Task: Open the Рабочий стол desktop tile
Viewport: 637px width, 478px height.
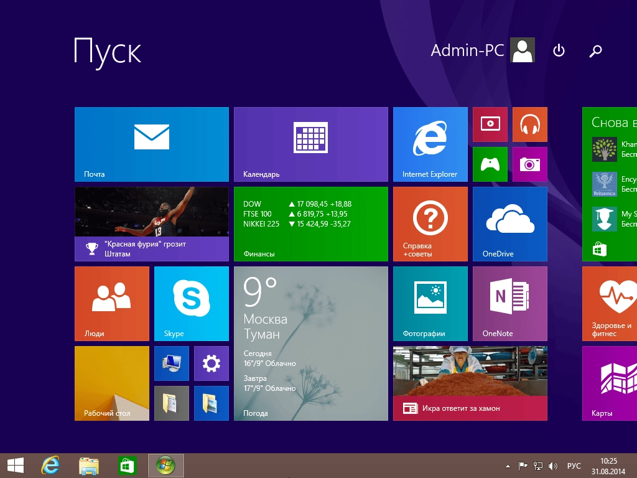Action: (112, 383)
